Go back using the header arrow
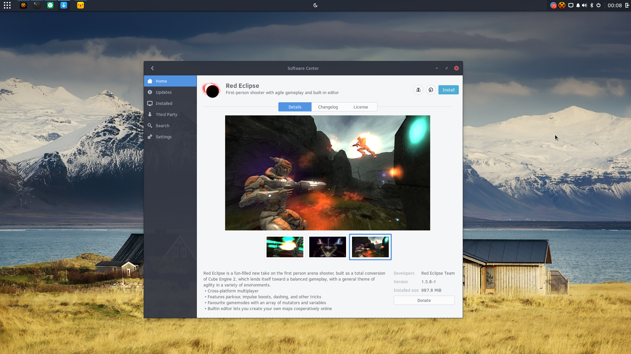631x354 pixels. pos(152,68)
